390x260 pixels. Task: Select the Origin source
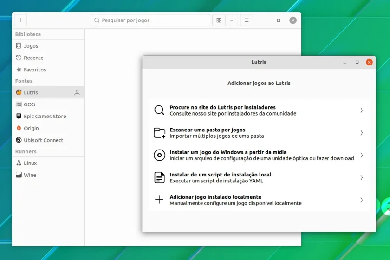click(48, 128)
